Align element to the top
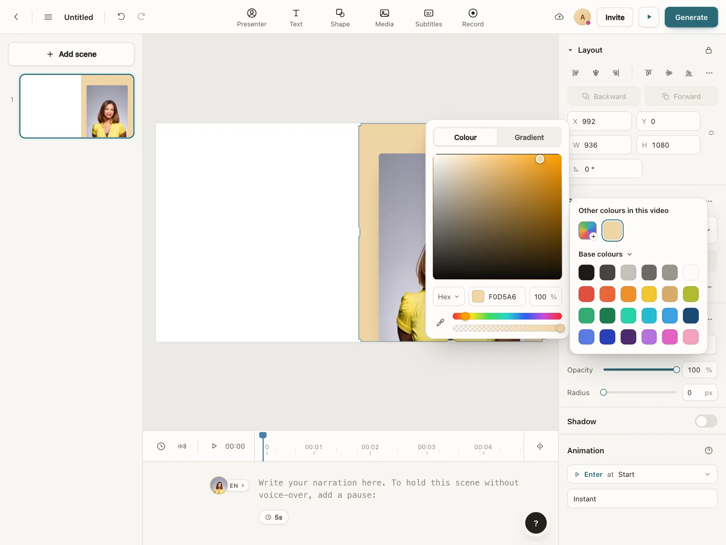 (649, 73)
